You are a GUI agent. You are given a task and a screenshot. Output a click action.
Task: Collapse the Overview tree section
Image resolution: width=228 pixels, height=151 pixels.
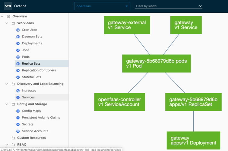pyautogui.click(x=2, y=16)
